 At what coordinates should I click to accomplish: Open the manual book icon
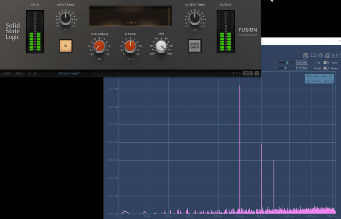[x=313, y=55]
